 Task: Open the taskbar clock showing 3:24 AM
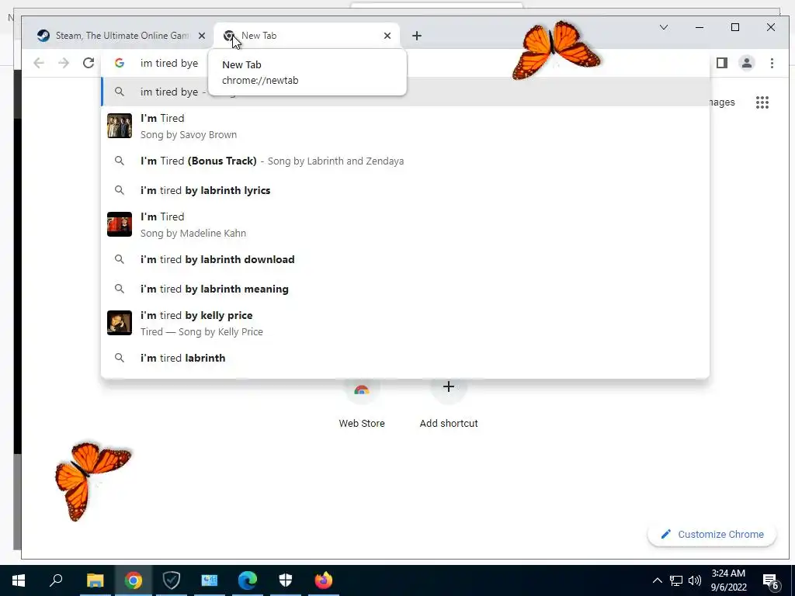pyautogui.click(x=728, y=580)
